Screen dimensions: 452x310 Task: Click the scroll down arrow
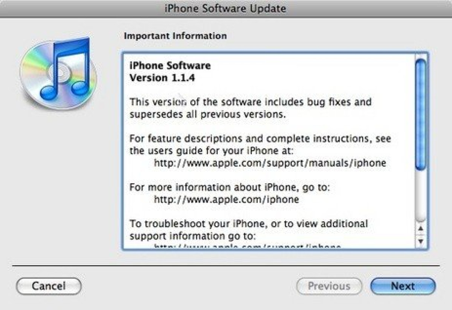click(x=421, y=241)
